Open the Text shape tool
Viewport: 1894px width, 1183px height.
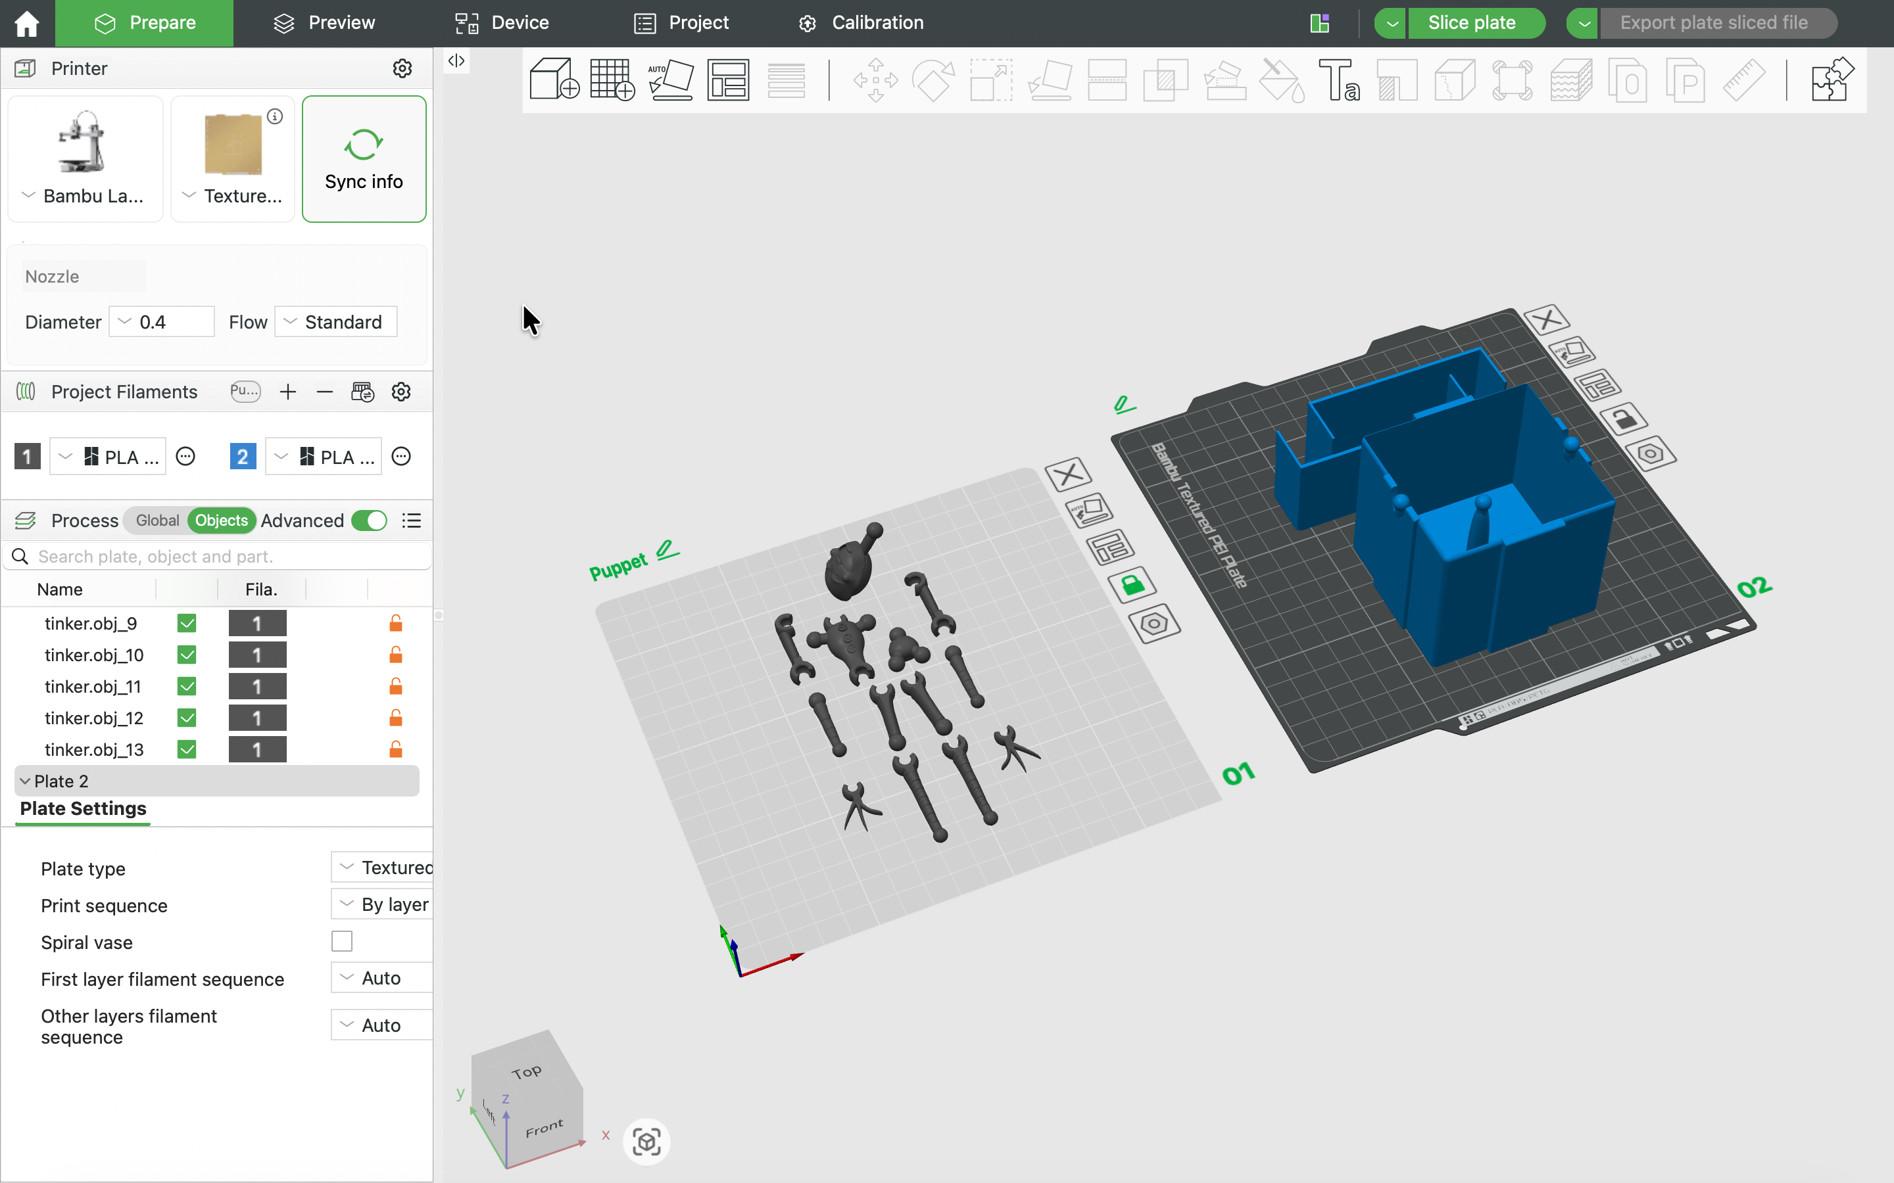(1339, 80)
